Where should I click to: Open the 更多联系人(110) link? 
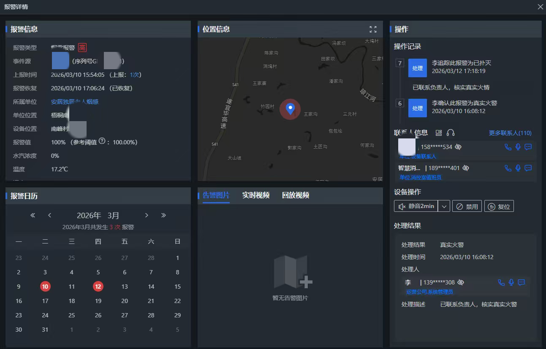pyautogui.click(x=510, y=133)
